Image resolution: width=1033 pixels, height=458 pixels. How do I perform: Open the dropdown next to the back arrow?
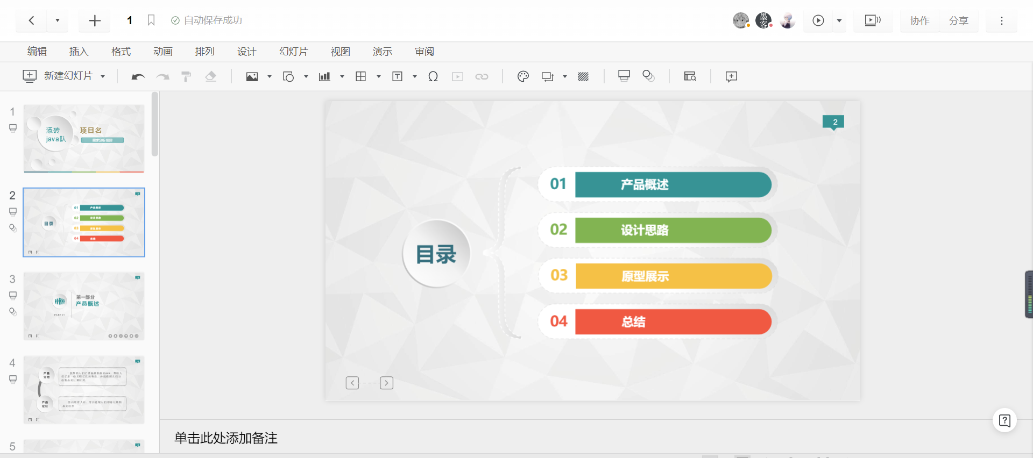point(58,20)
